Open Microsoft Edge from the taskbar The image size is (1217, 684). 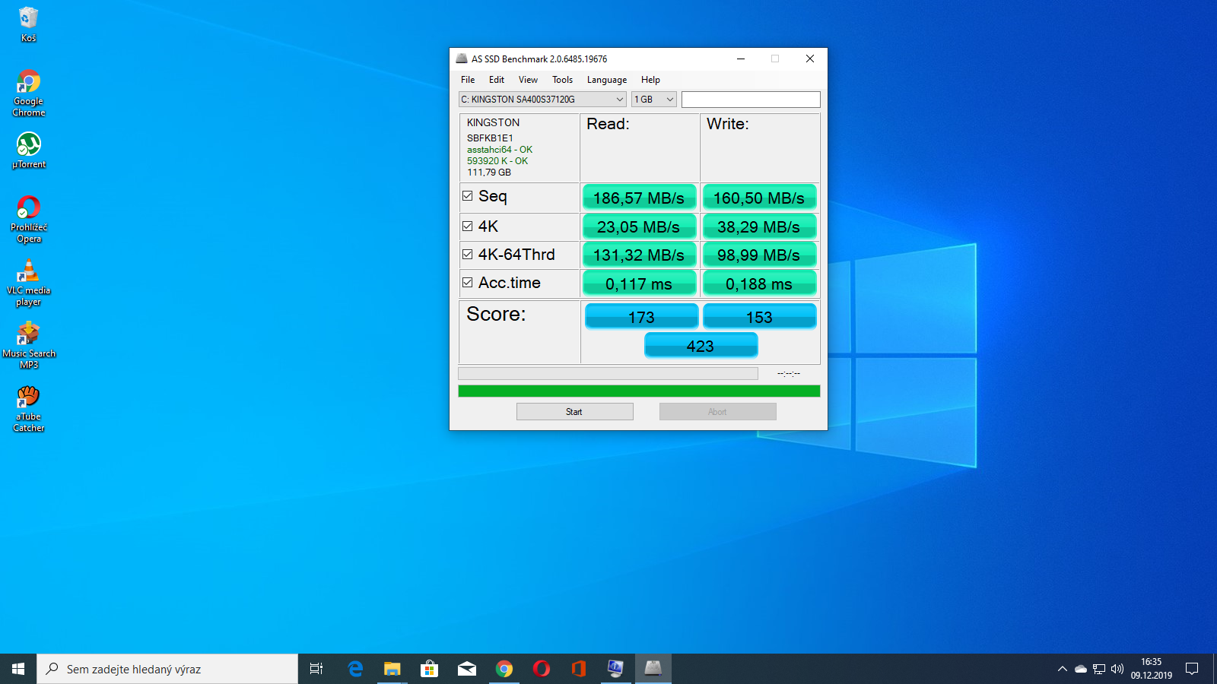(355, 669)
